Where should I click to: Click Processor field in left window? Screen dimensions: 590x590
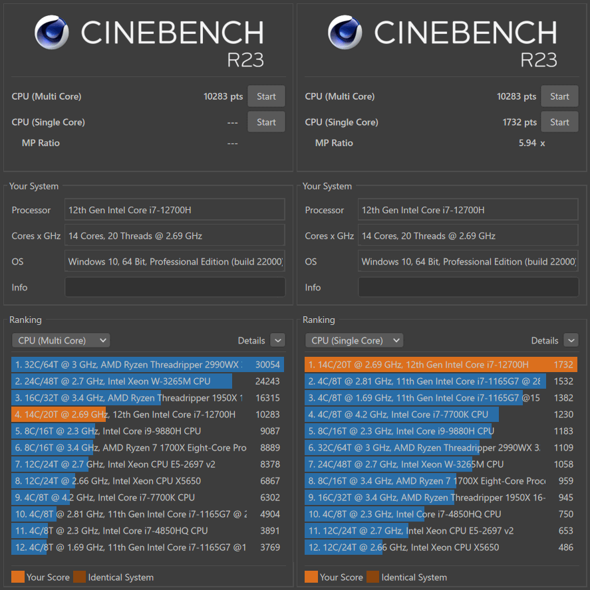coord(175,209)
